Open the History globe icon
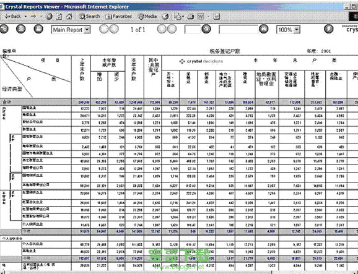The width and height of the screenshot is (358, 274). (165, 17)
